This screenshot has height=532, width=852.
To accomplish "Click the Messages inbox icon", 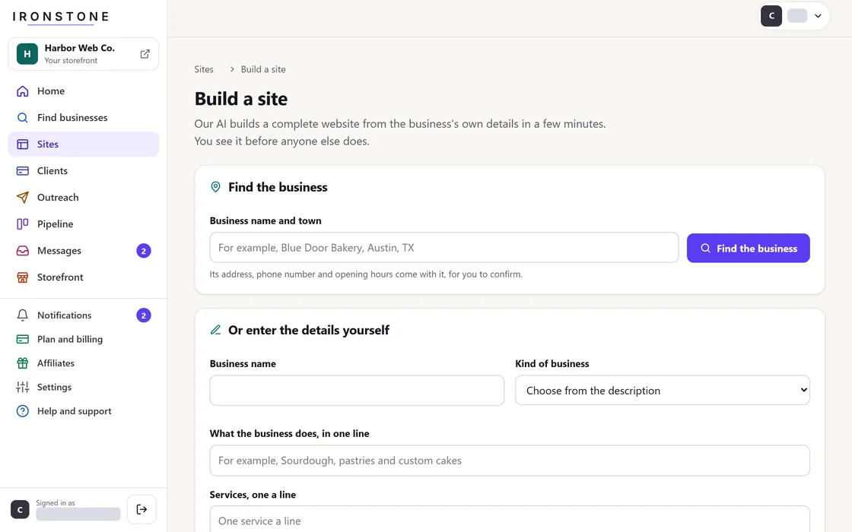I will [22, 251].
